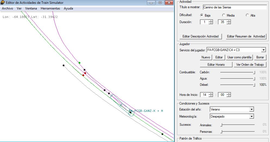The width and height of the screenshot is (270, 142).
Task: Click the Train Simulator app icon in title bar
Action: [3, 3]
